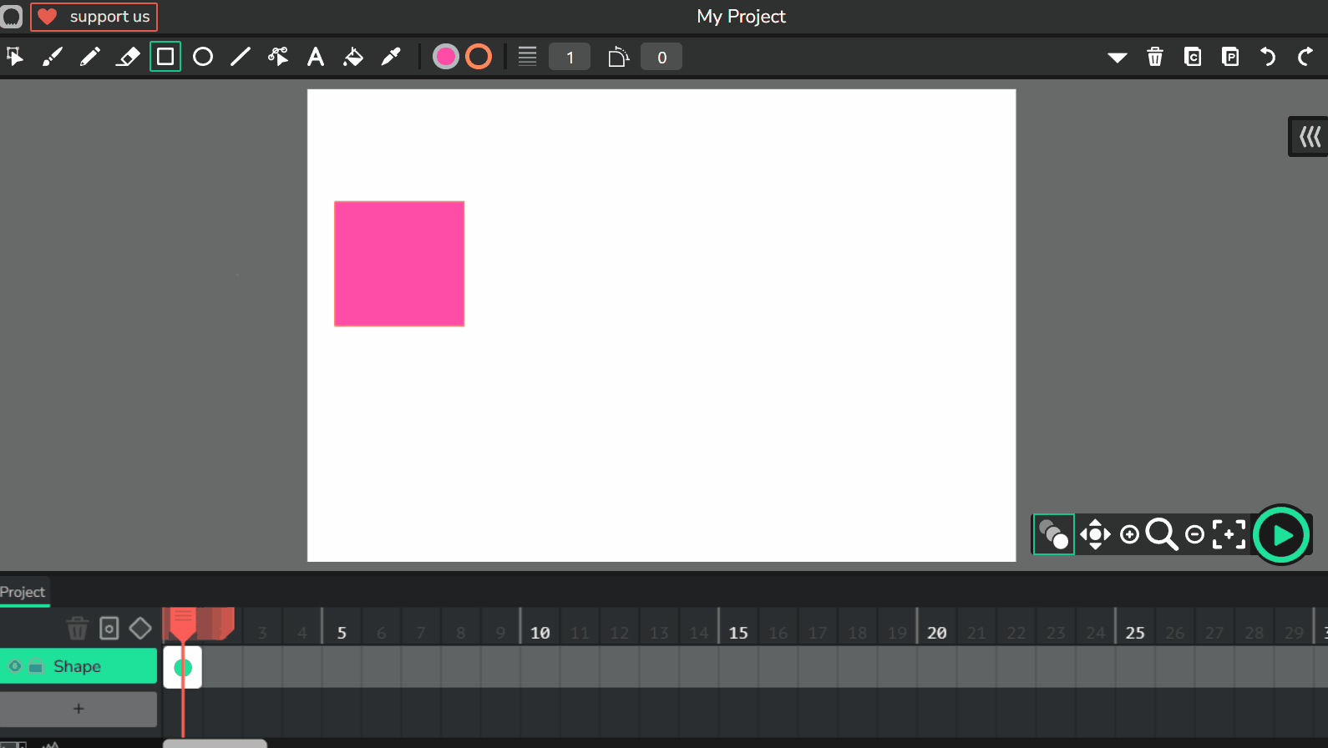Click the Undo arrow icon
The width and height of the screenshot is (1328, 748).
[x=1268, y=57]
